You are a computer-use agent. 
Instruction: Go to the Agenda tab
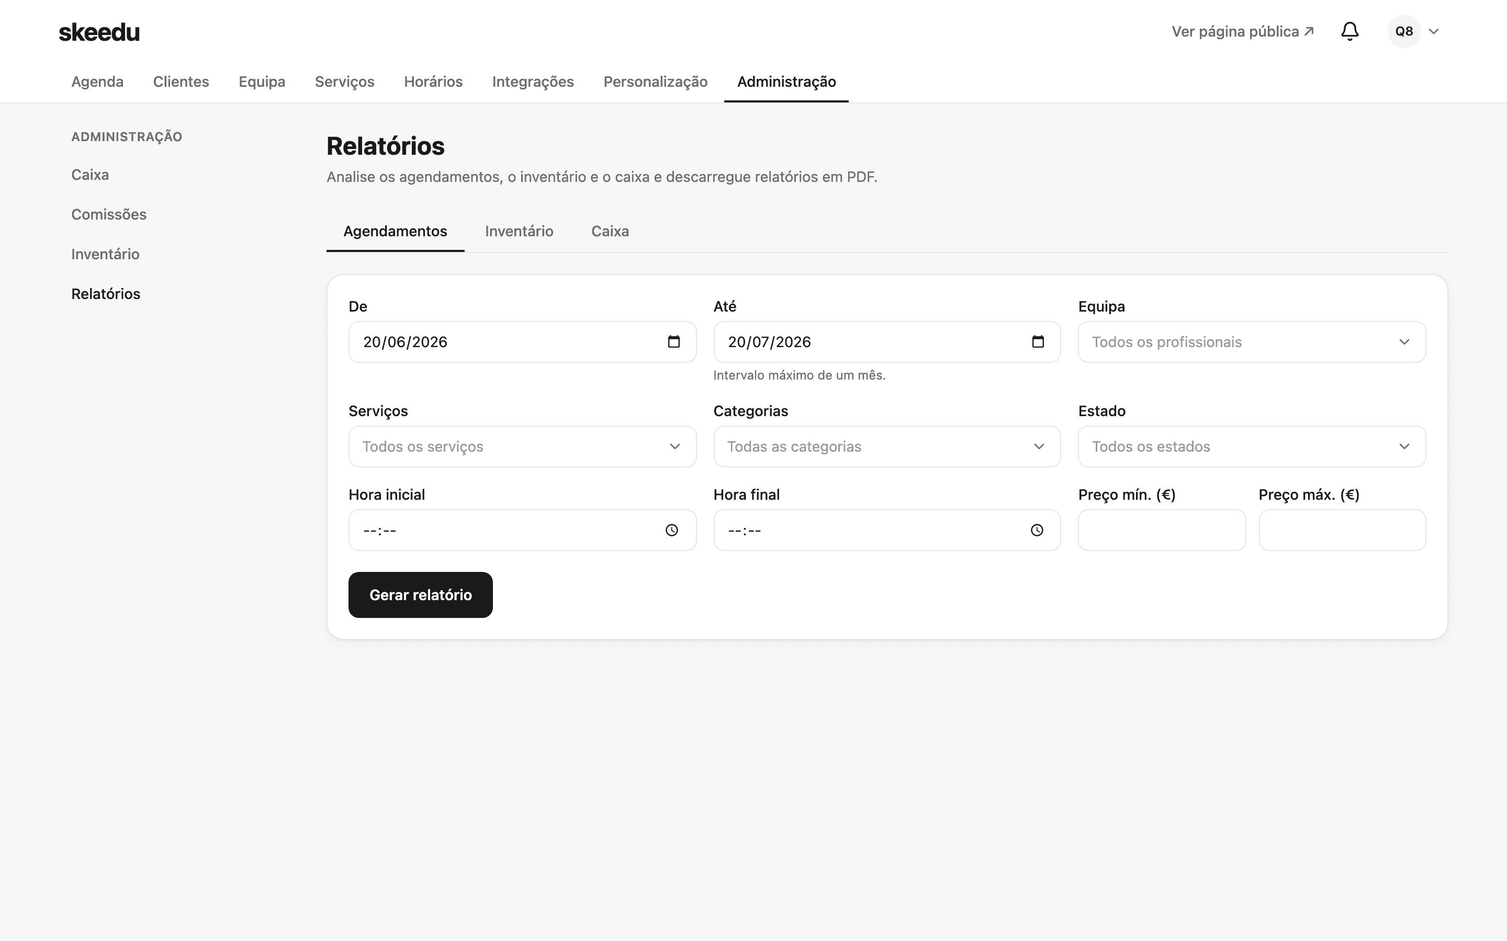click(x=97, y=82)
